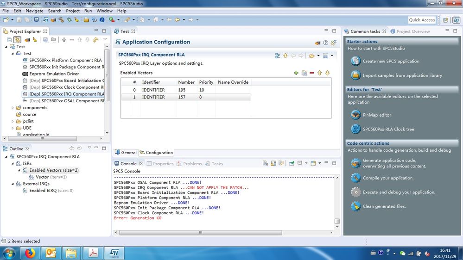Click the green Debug bug toolbar icon
Image resolution: width=463 pixels, height=260 pixels.
click(x=69, y=20)
